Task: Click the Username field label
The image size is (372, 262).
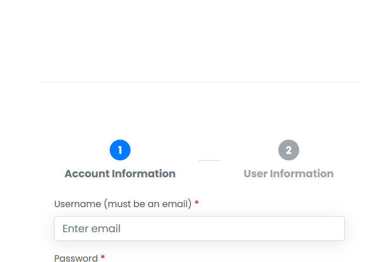Action: click(77, 204)
